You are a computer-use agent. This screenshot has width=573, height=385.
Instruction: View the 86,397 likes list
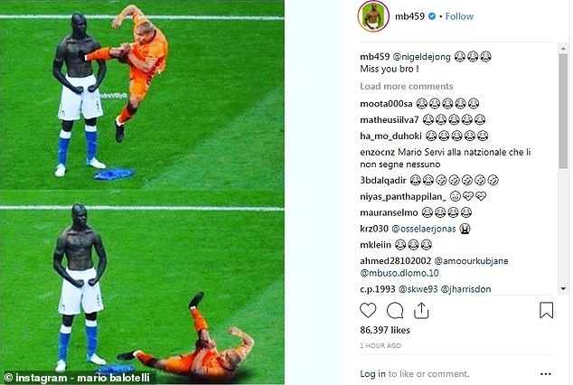tap(385, 330)
